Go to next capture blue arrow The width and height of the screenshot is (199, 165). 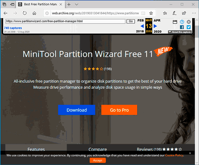(x=155, y=26)
